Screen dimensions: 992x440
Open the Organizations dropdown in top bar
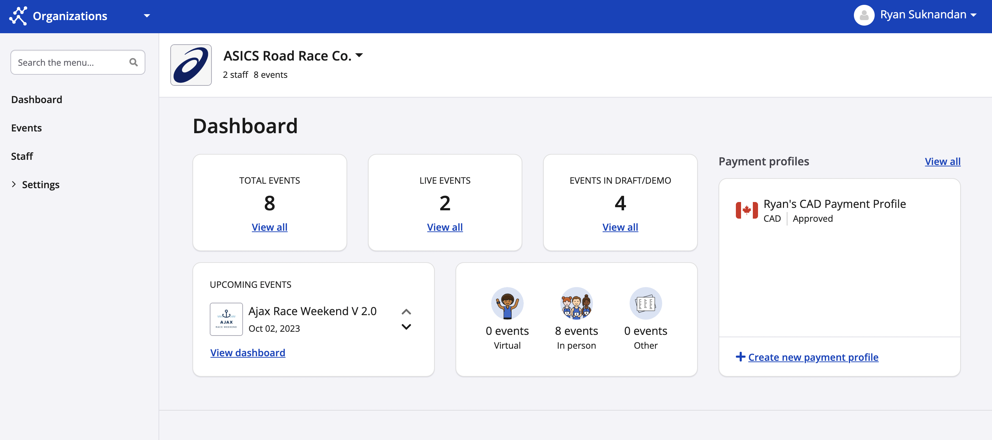click(147, 16)
